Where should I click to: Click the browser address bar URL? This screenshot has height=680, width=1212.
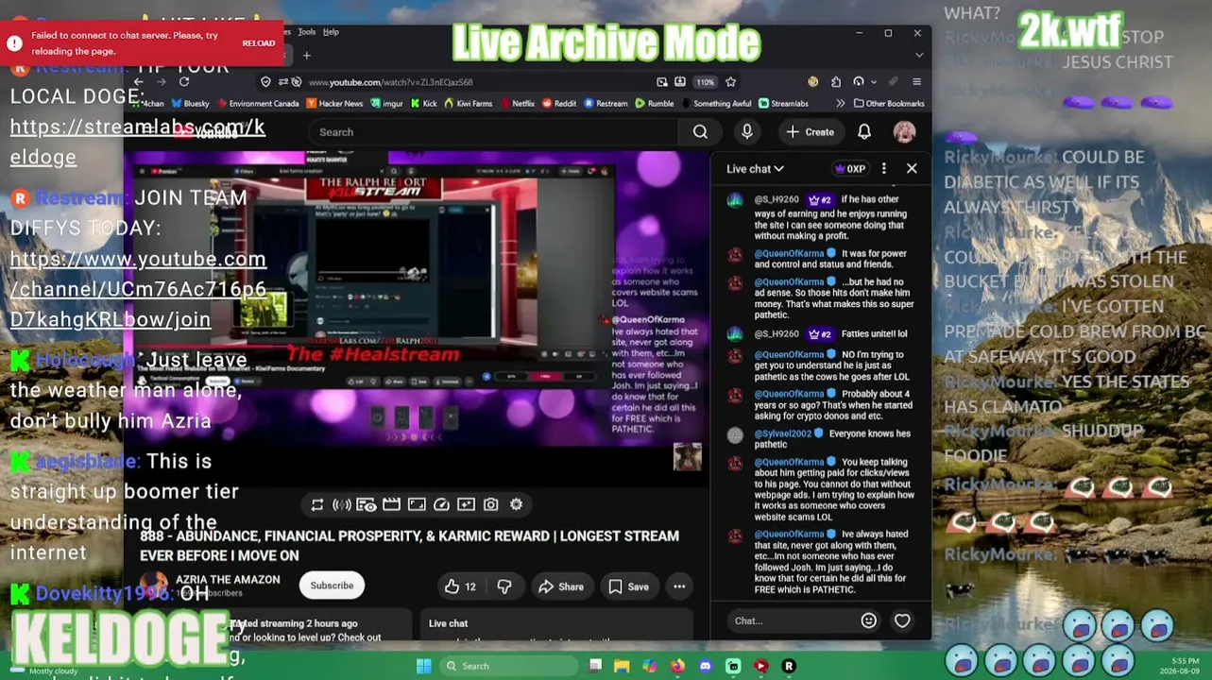[x=390, y=82]
